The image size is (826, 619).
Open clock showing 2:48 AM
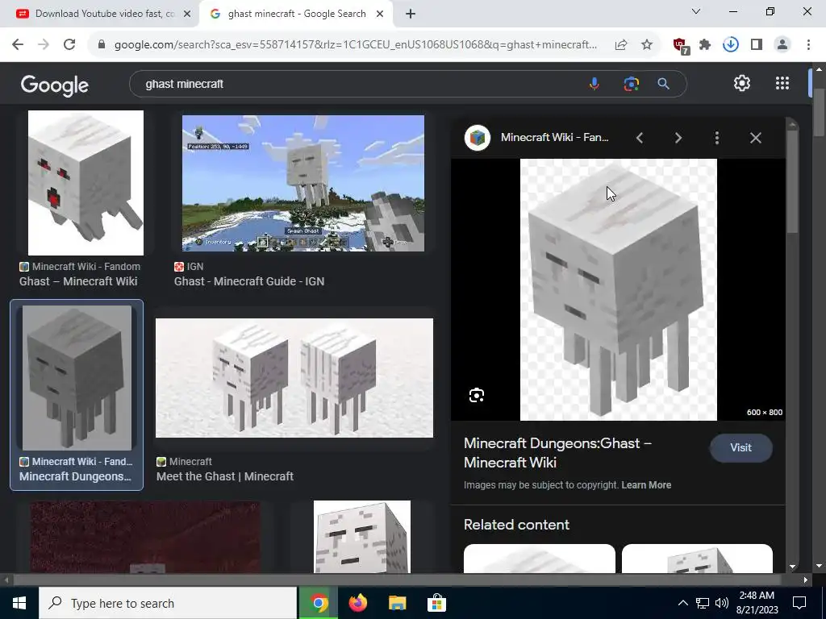click(758, 603)
